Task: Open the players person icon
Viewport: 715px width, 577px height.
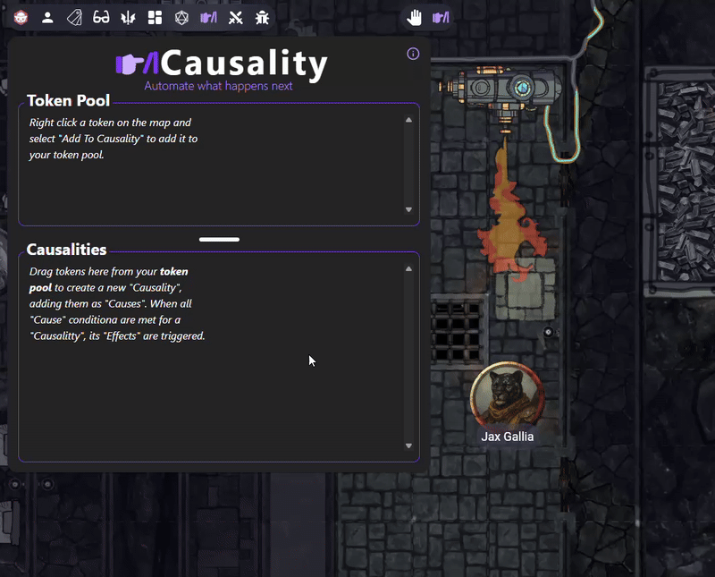Action: (x=47, y=18)
